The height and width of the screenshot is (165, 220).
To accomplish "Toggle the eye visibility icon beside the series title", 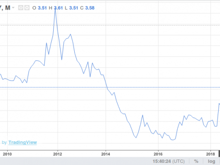I will pyautogui.click(x=21, y=8).
